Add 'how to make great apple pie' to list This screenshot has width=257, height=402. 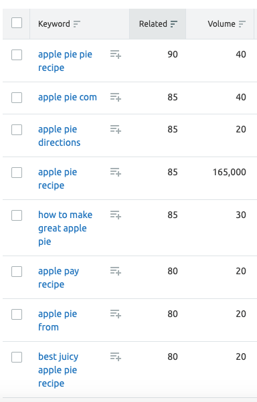(x=116, y=215)
